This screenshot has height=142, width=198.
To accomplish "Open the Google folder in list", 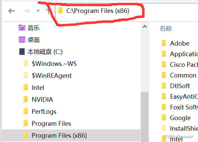I will coord(176,118).
